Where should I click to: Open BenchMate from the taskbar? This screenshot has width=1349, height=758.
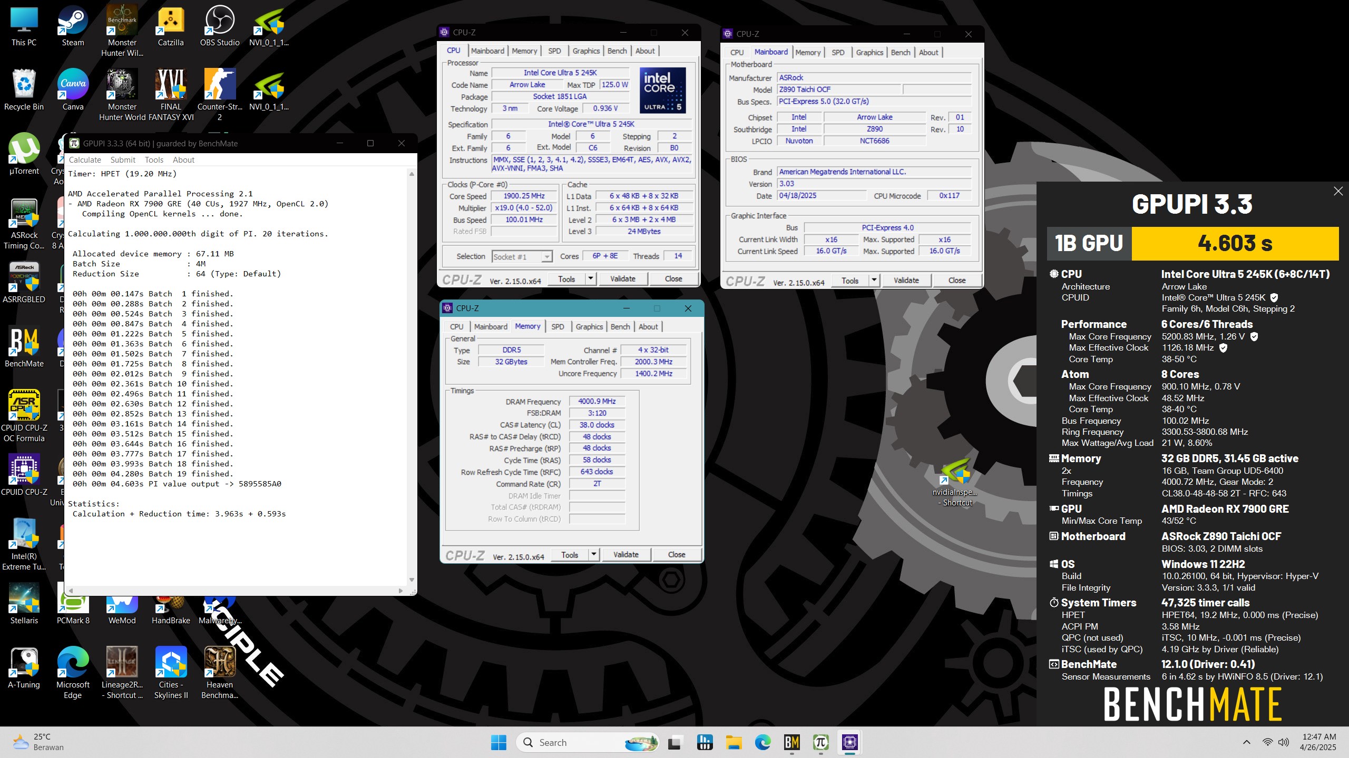(792, 742)
